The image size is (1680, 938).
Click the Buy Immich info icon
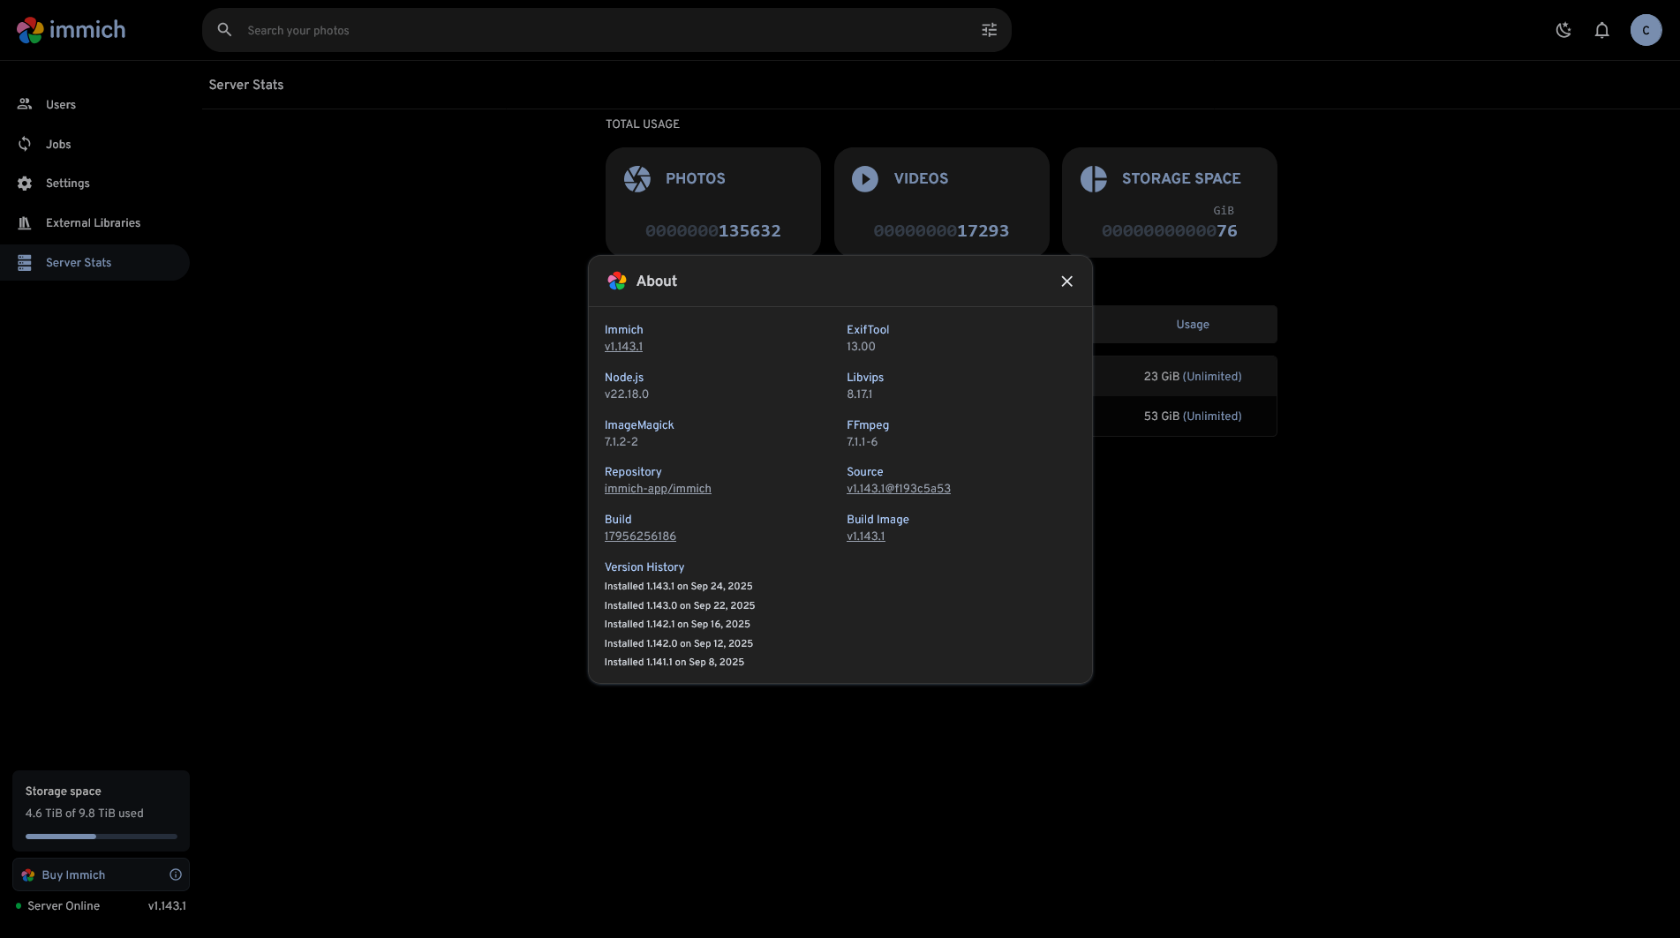pos(176,875)
